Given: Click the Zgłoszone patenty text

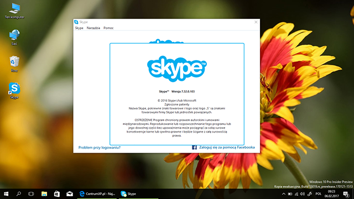Looking at the screenshot, I should coord(177,104).
